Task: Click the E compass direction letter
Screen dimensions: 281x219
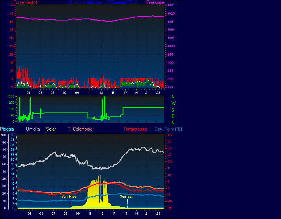Action: click(173, 116)
